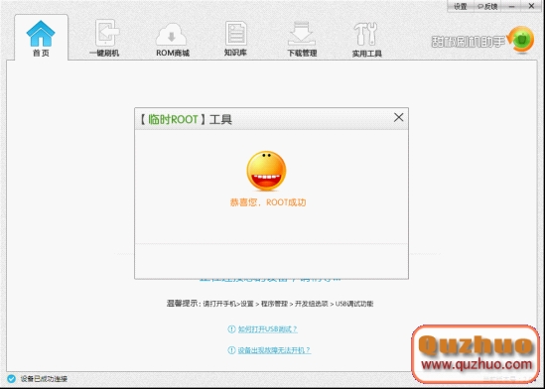Open the ROM商城 tab
Viewport: 545px width, 389px height.
pos(173,39)
